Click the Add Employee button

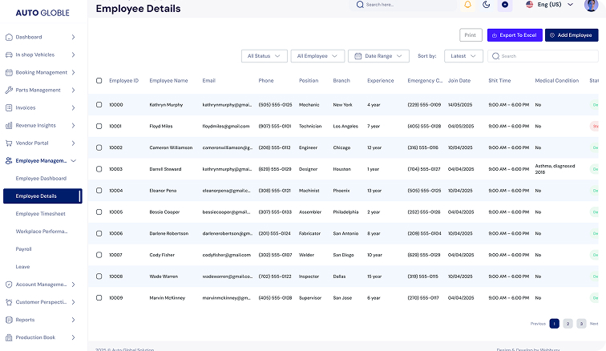(572, 35)
